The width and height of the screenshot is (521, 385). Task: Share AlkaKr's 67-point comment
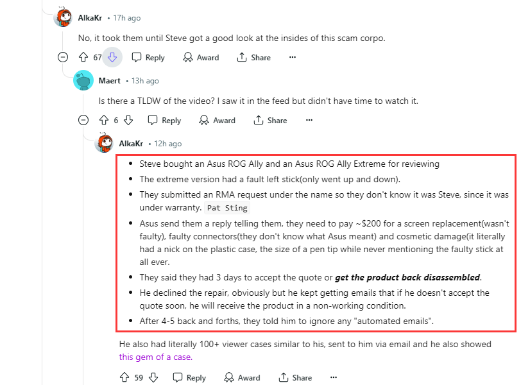click(253, 57)
